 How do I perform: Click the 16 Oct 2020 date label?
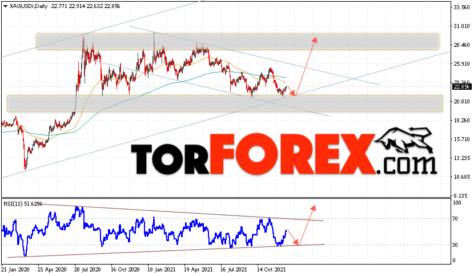tap(125, 269)
